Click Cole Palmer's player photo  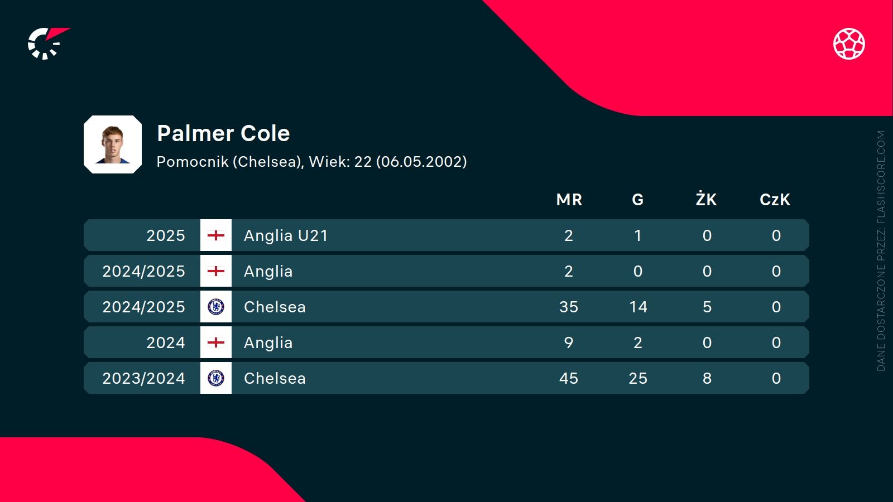[x=113, y=144]
